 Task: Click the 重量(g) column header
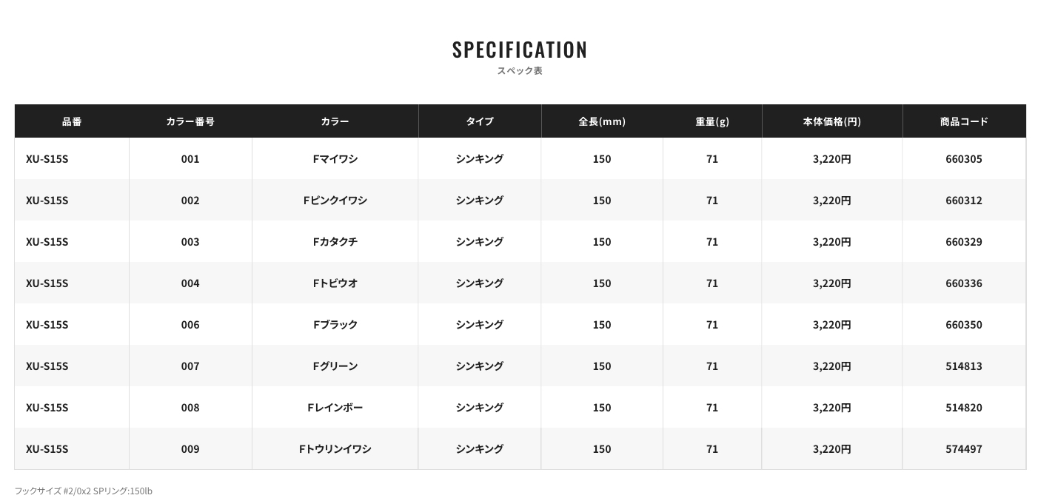pyautogui.click(x=712, y=121)
